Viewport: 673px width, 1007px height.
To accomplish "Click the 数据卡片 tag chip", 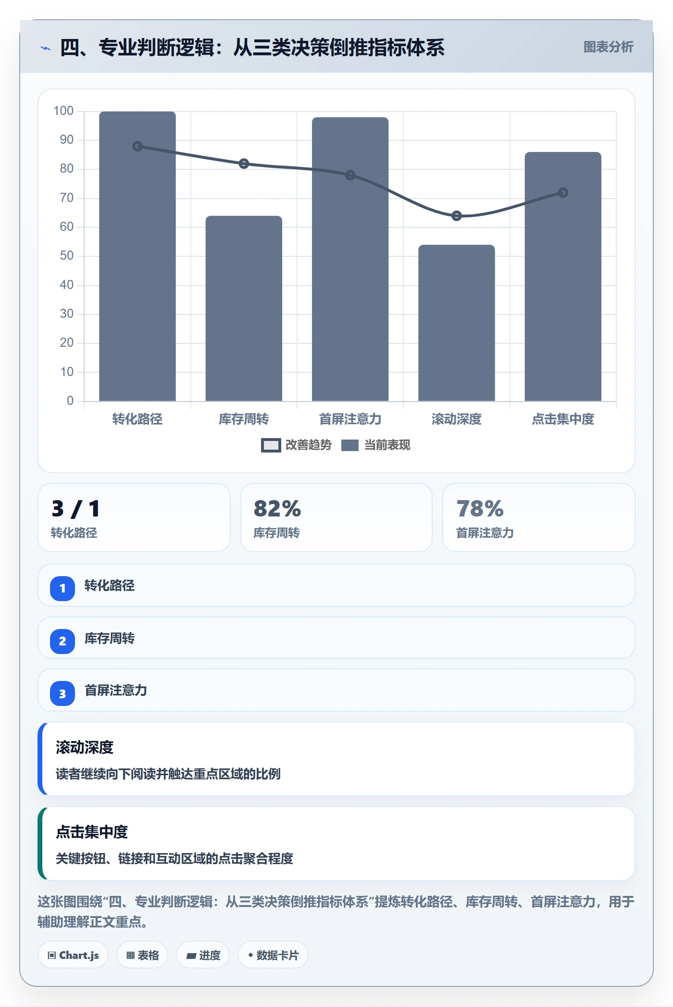I will pos(273,955).
